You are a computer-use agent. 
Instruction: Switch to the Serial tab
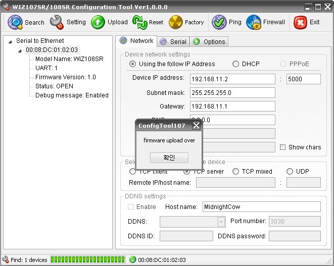click(174, 41)
